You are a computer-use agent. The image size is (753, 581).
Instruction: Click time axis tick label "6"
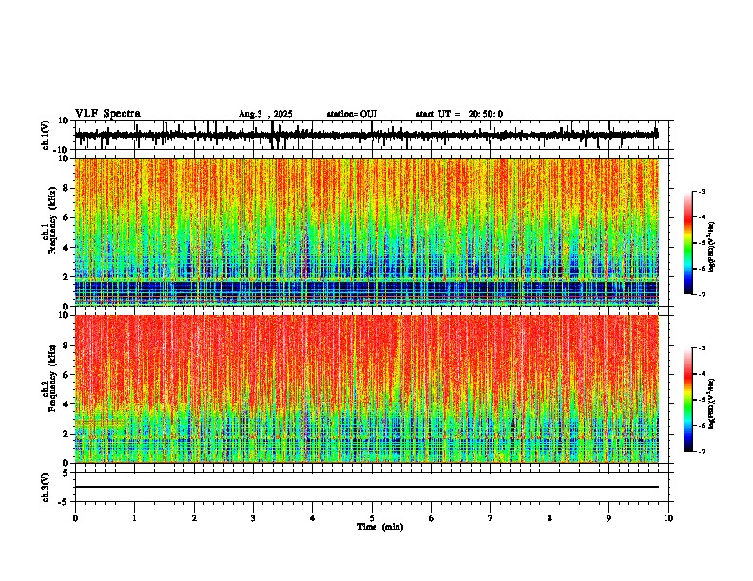point(431,518)
